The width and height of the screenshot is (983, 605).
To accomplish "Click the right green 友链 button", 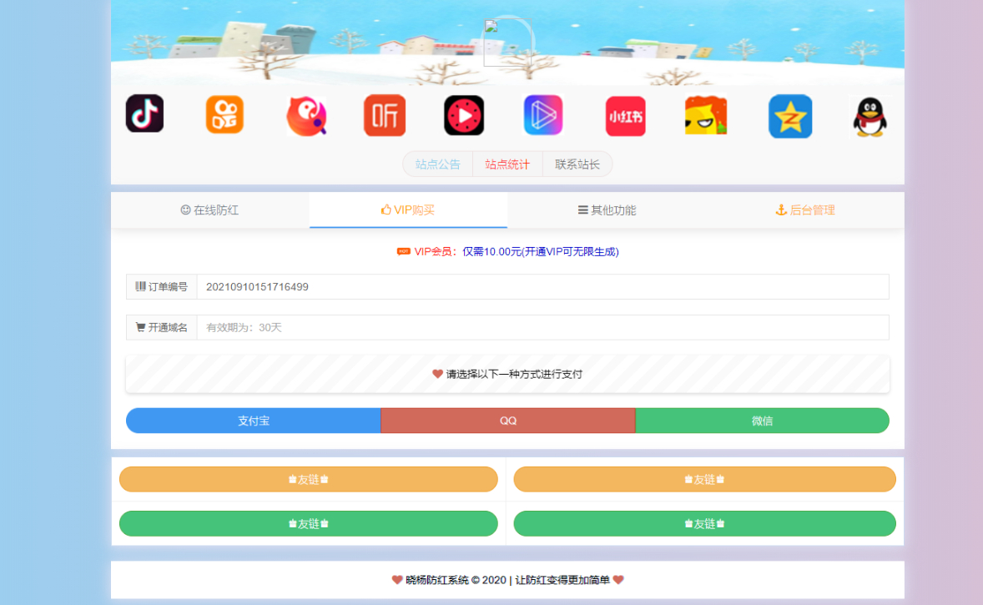I will pyautogui.click(x=704, y=523).
